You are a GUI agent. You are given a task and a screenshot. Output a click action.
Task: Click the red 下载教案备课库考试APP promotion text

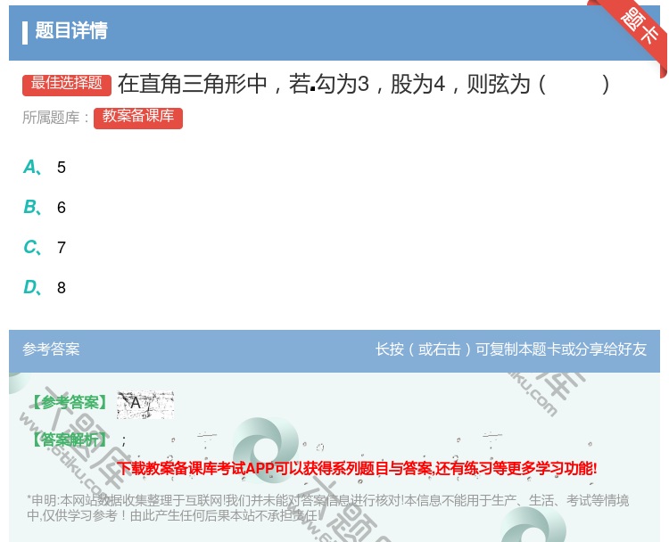tap(357, 468)
